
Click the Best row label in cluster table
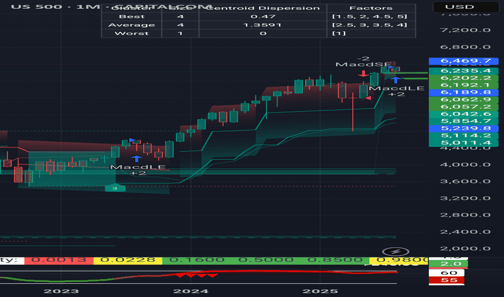coord(131,17)
